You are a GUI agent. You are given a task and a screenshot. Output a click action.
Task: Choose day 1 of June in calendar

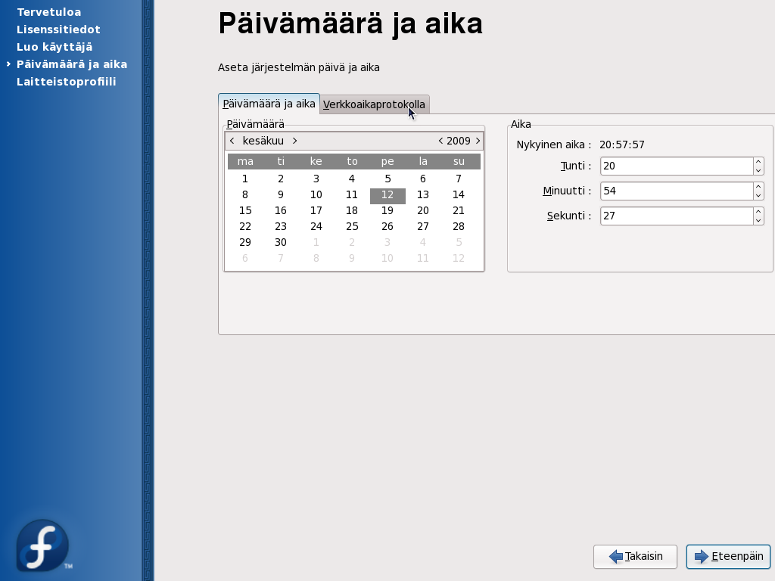point(245,179)
